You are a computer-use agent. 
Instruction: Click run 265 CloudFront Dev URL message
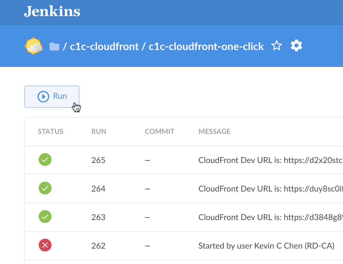point(271,160)
